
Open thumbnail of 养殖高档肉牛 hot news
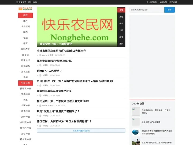tap(136, 111)
